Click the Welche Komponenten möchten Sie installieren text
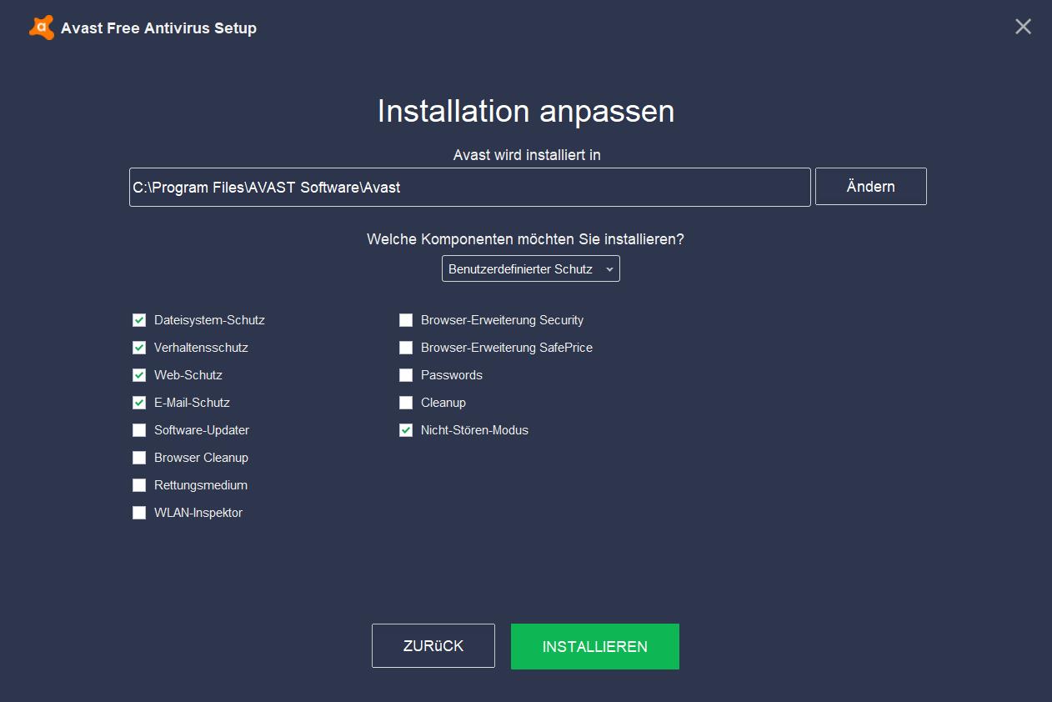The height and width of the screenshot is (702, 1052). point(525,239)
